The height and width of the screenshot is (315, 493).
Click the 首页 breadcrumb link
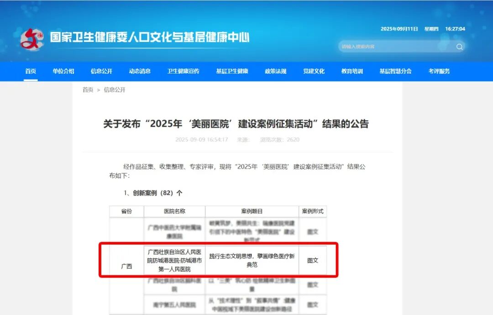coord(88,90)
